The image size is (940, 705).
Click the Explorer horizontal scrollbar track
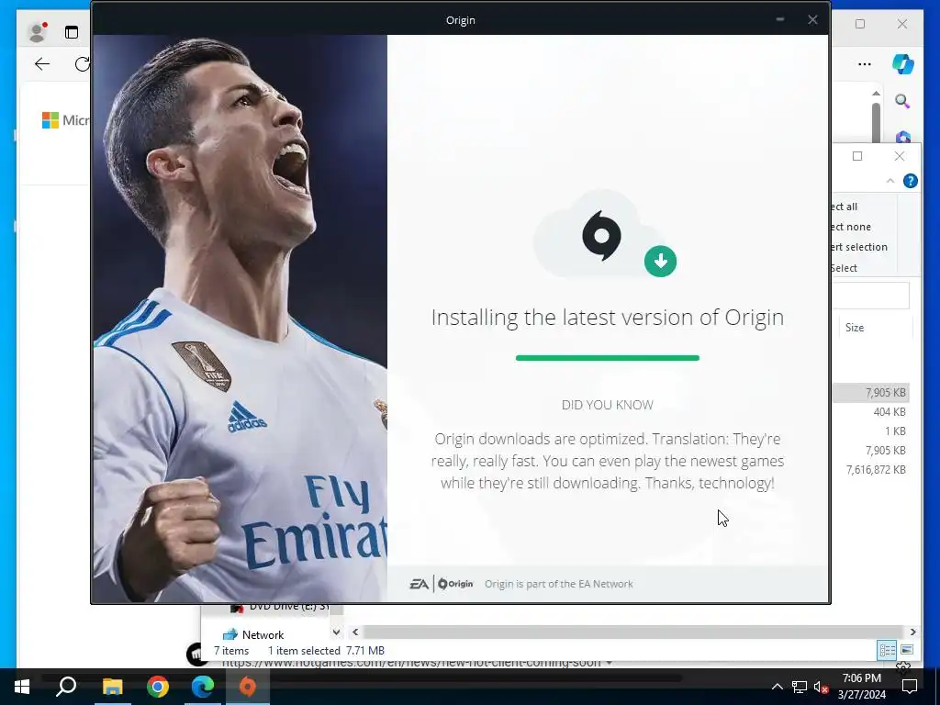tap(633, 632)
